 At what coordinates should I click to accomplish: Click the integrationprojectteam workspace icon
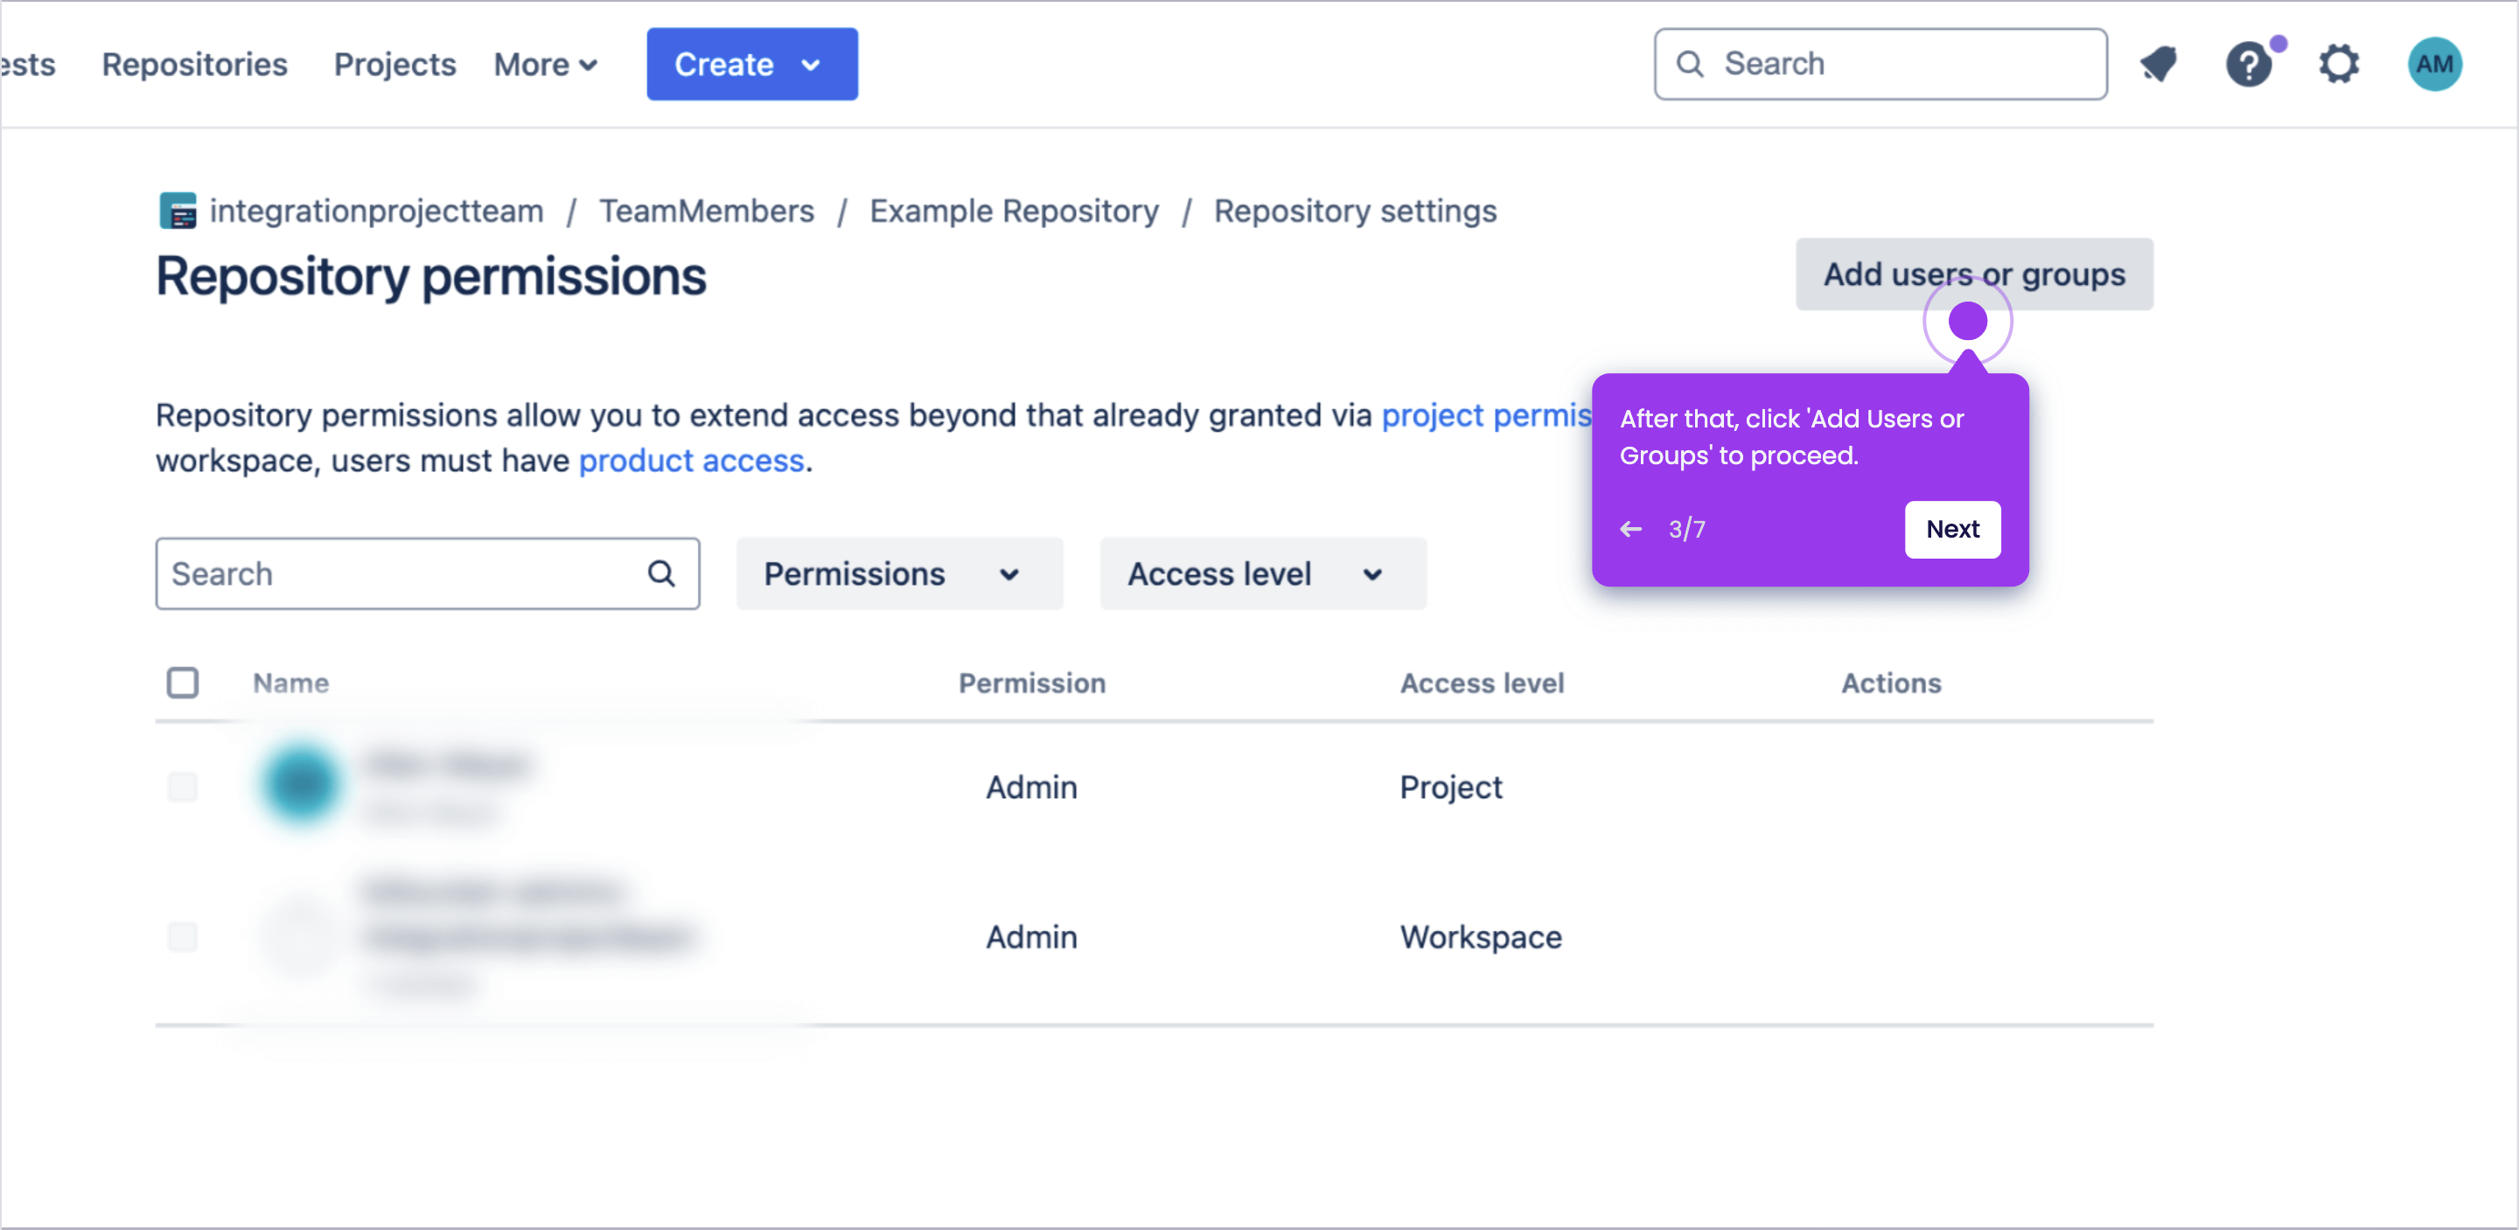click(177, 212)
